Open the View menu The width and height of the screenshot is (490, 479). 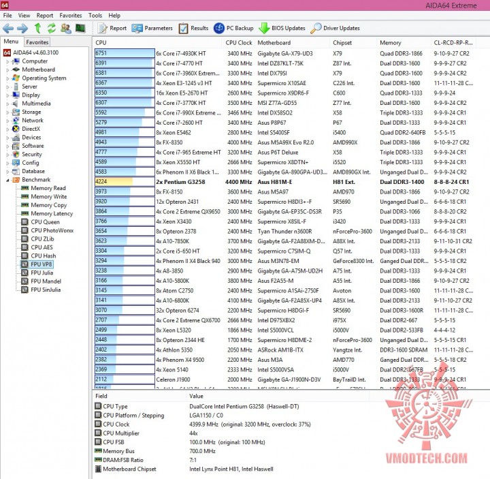pyautogui.click(x=24, y=15)
